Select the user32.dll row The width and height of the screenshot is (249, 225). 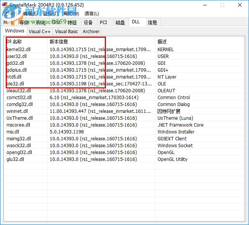(x=124, y=56)
